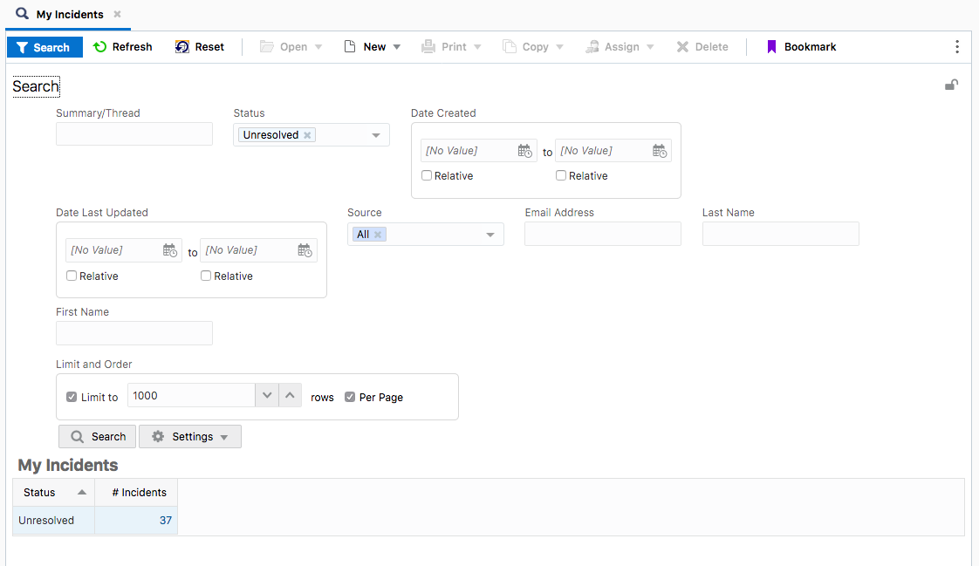
Task: Open Date Created start calendar picker
Action: (524, 151)
